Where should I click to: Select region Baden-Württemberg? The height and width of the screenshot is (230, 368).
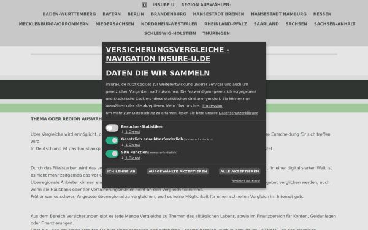69,14
